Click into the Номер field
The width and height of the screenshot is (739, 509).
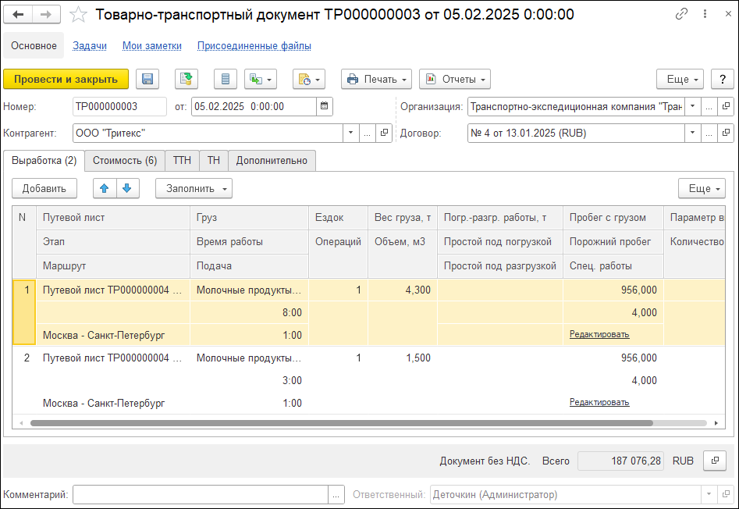(x=119, y=106)
